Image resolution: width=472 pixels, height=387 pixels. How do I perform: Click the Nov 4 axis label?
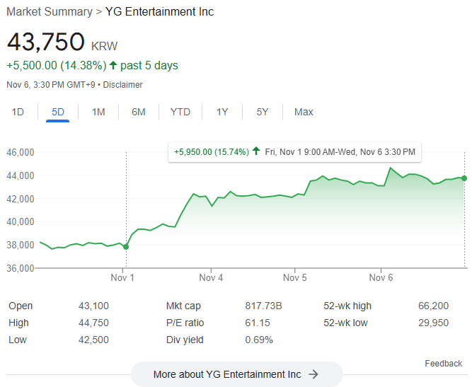[211, 277]
